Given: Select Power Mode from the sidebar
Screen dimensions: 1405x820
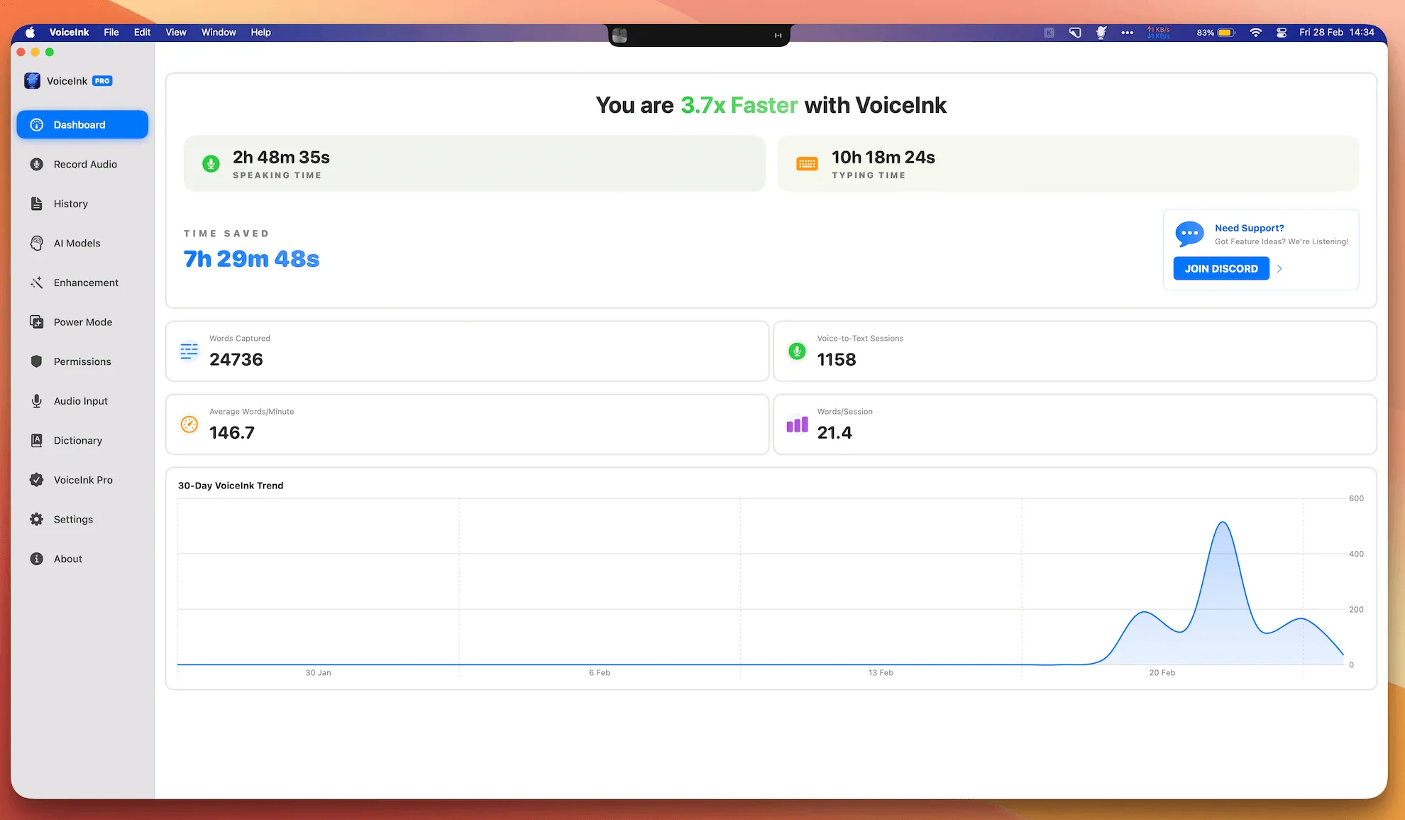Looking at the screenshot, I should 83,322.
